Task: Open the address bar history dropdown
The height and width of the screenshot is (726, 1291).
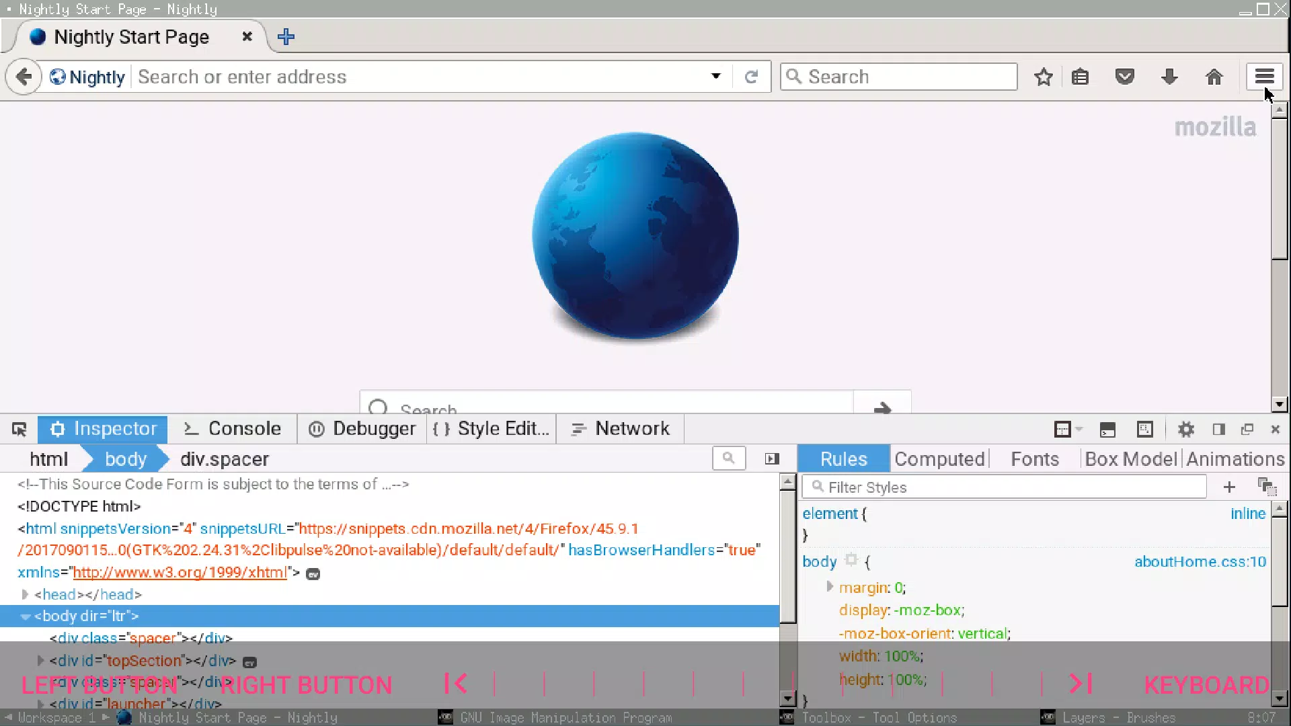Action: [716, 77]
